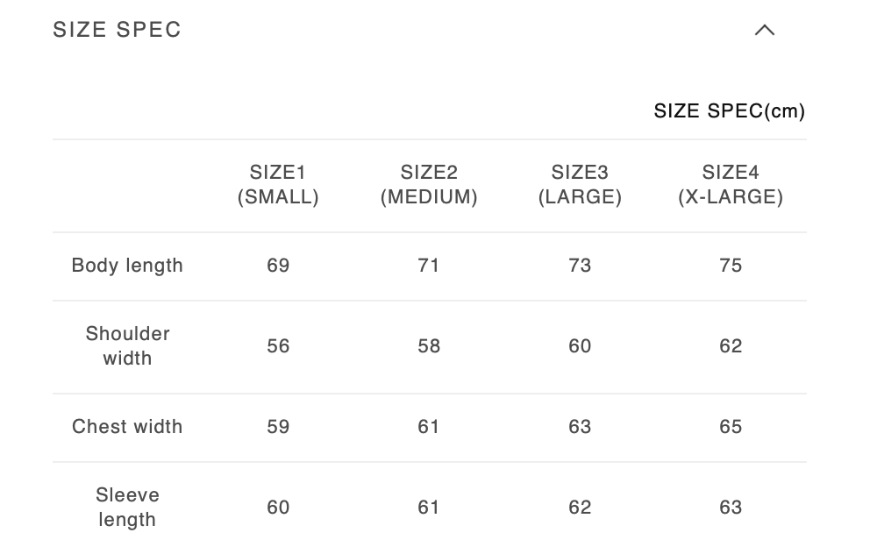Click Sleeve length value 62 for Large

tap(580, 508)
